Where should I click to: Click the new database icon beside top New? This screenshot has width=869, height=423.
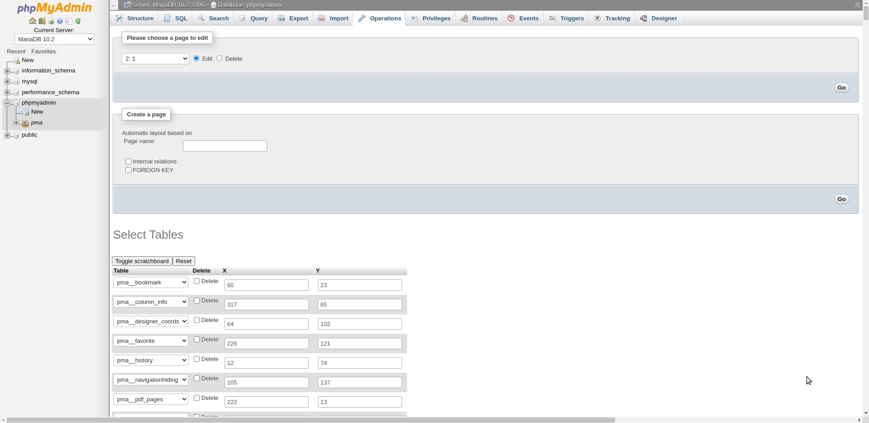(16, 60)
